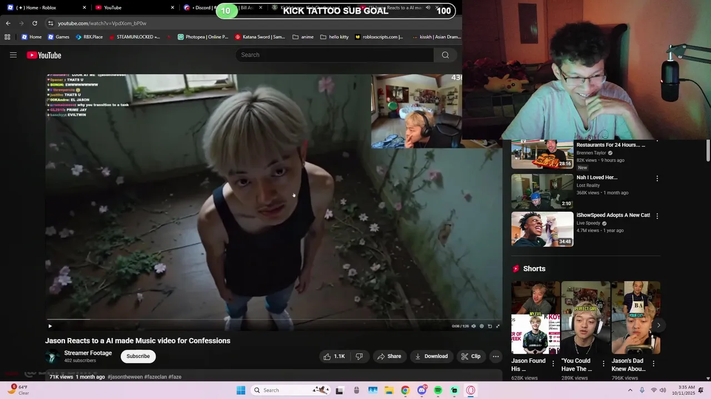
Task: Play the video with the play button
Action: 50,326
